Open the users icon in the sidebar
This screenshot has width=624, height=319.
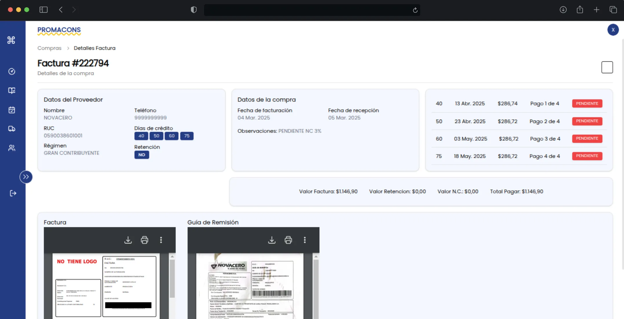(x=12, y=148)
